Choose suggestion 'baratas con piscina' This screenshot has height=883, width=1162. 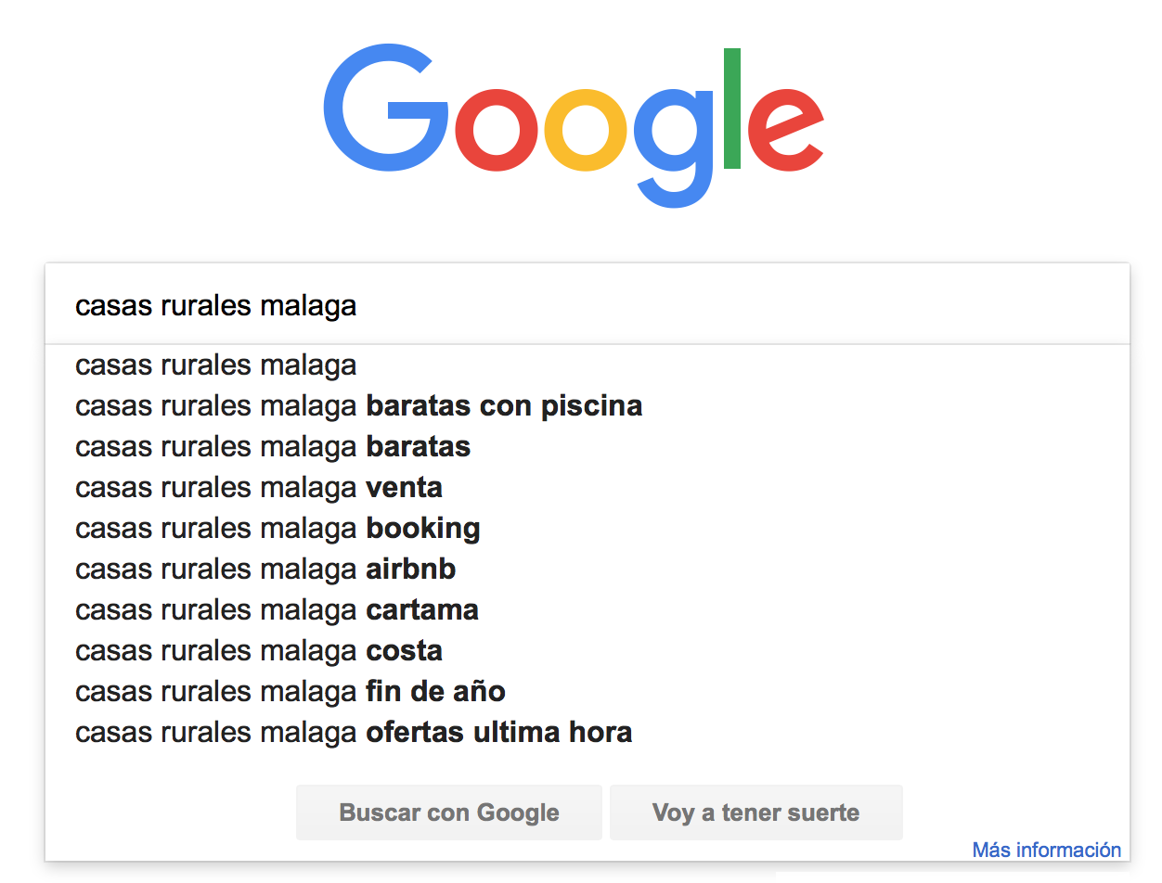coord(587,406)
